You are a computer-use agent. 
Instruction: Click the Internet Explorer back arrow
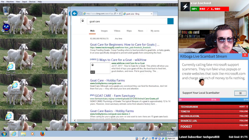click(75, 14)
